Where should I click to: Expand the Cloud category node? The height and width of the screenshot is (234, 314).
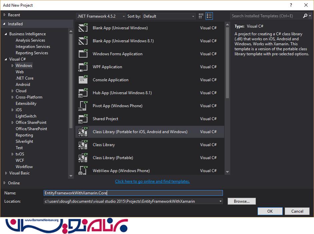point(13,91)
